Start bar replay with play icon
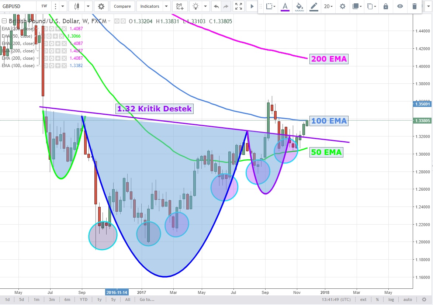Viewport: 433px width, 305px height. tap(252, 6)
